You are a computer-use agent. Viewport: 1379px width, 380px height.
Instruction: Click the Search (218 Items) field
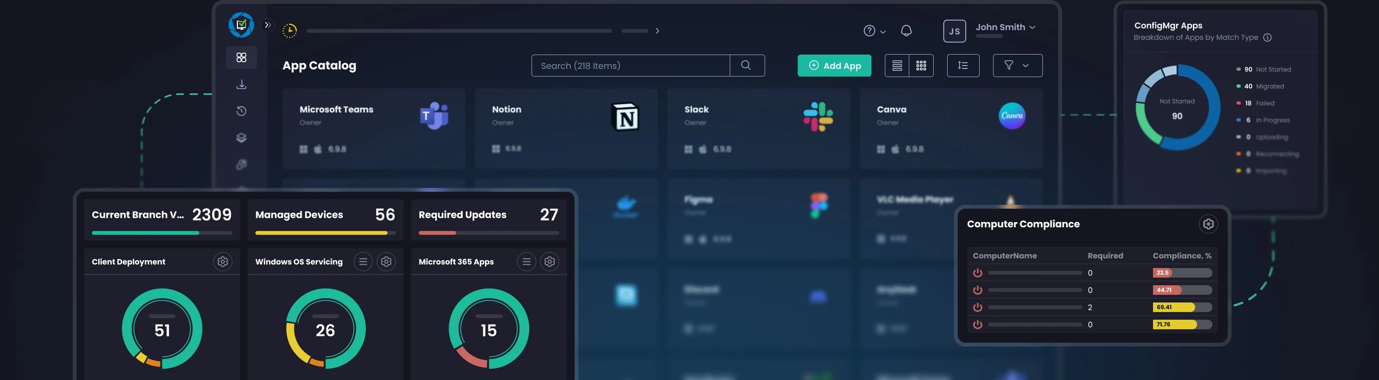point(631,65)
